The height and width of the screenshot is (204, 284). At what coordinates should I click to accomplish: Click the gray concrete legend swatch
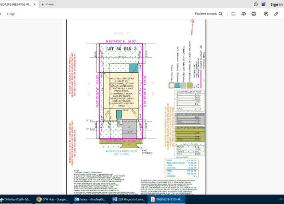point(183,86)
